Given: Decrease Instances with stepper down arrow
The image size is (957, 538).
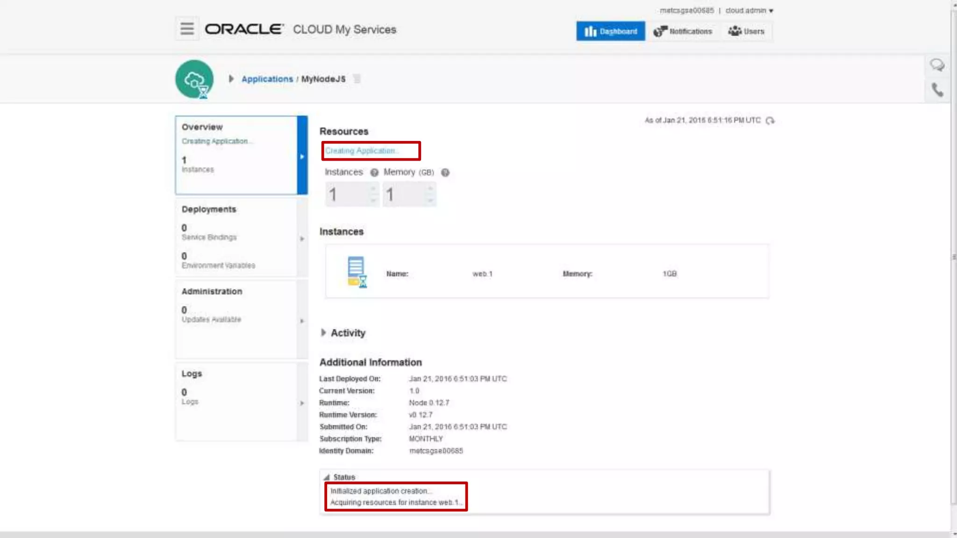Looking at the screenshot, I should [373, 200].
